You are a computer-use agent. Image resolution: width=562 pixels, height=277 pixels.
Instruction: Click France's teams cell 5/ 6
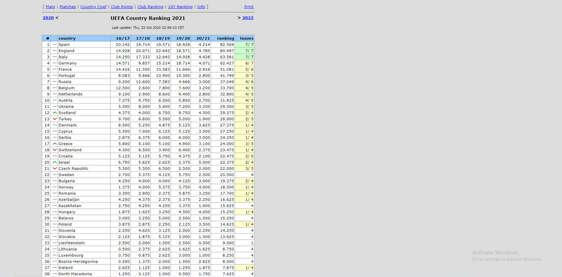point(245,70)
